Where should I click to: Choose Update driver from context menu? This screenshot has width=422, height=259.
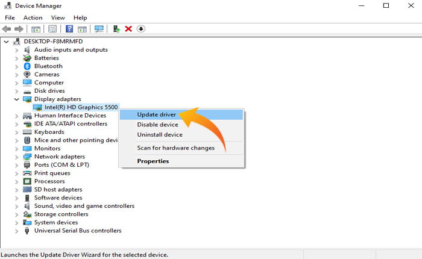156,114
